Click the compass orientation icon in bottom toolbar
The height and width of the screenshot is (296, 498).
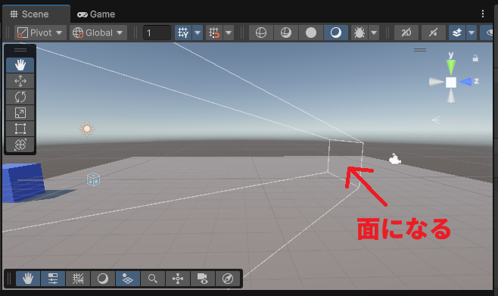[x=228, y=279]
